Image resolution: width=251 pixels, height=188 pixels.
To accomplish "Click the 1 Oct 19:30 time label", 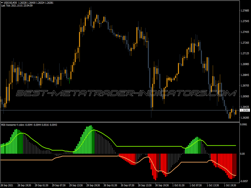I will tap(230, 185).
